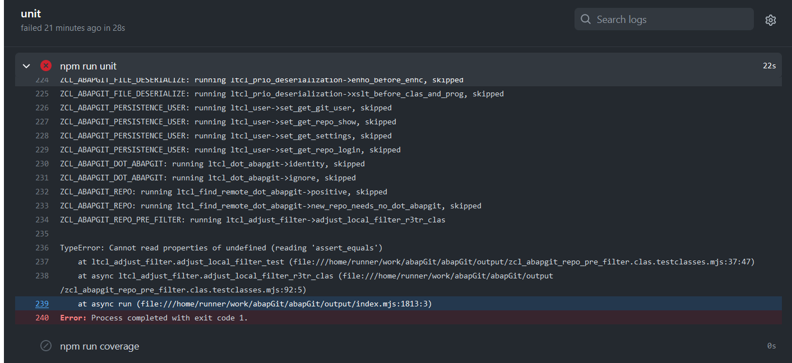
Task: Click inside the Search logs field
Action: (x=664, y=18)
